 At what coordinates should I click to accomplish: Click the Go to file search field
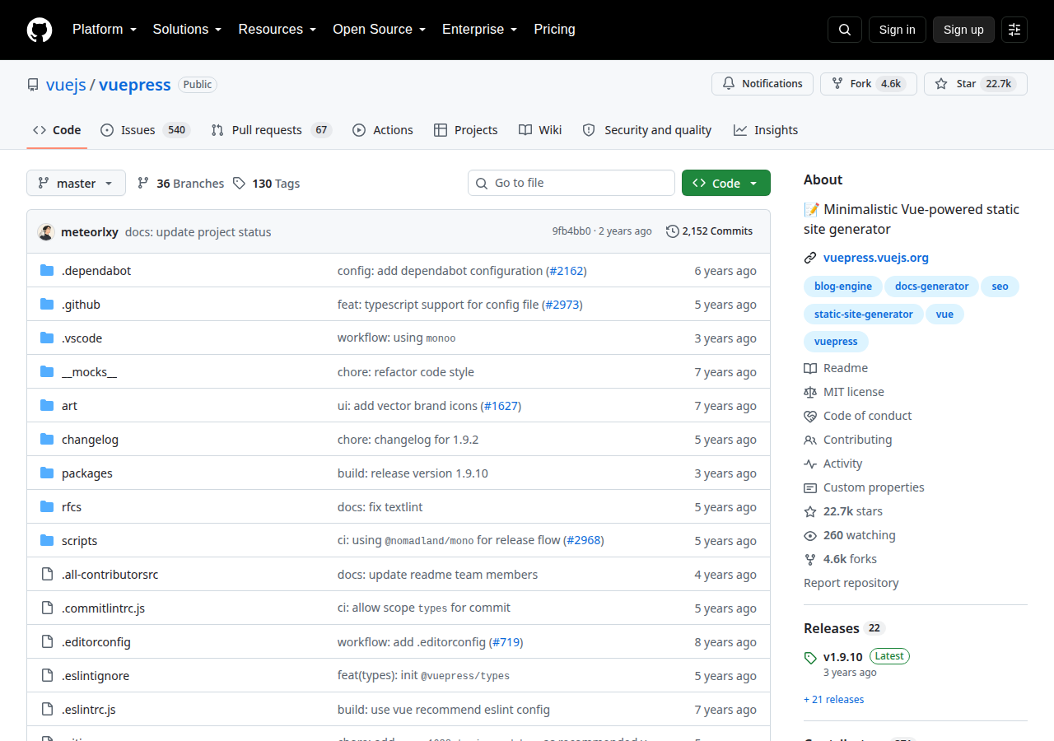point(571,183)
